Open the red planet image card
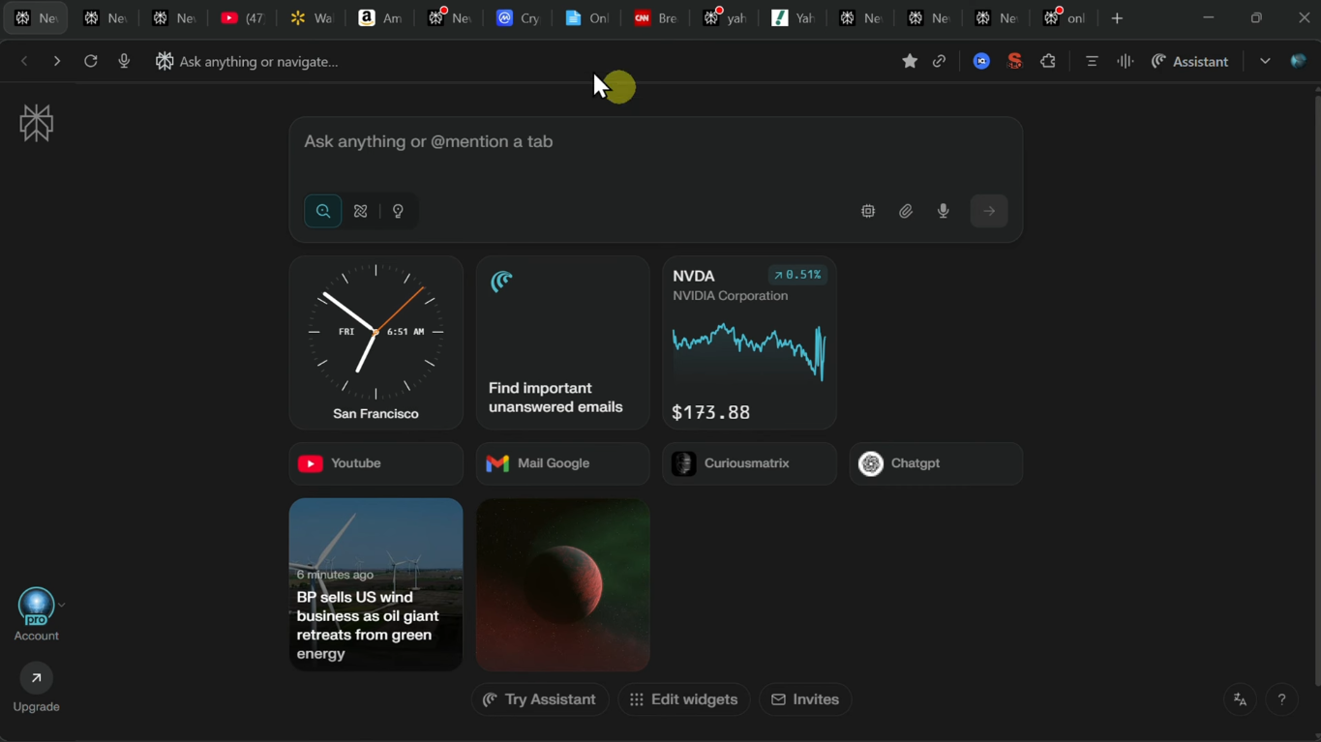Image resolution: width=1321 pixels, height=742 pixels. click(x=562, y=584)
